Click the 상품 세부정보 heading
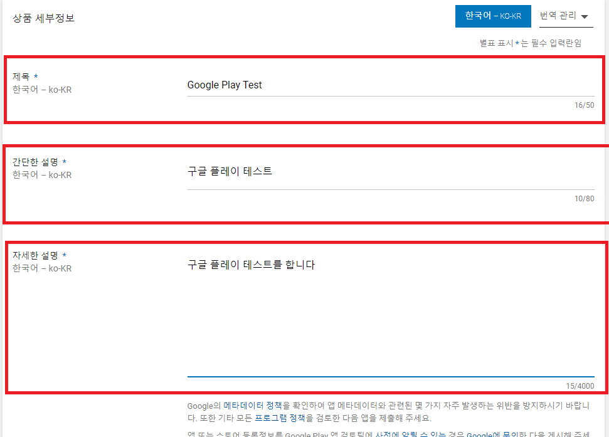 (x=43, y=18)
